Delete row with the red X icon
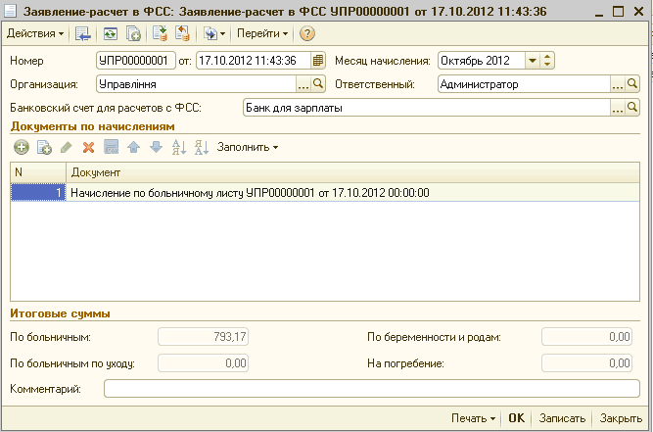653x432 pixels. point(88,147)
